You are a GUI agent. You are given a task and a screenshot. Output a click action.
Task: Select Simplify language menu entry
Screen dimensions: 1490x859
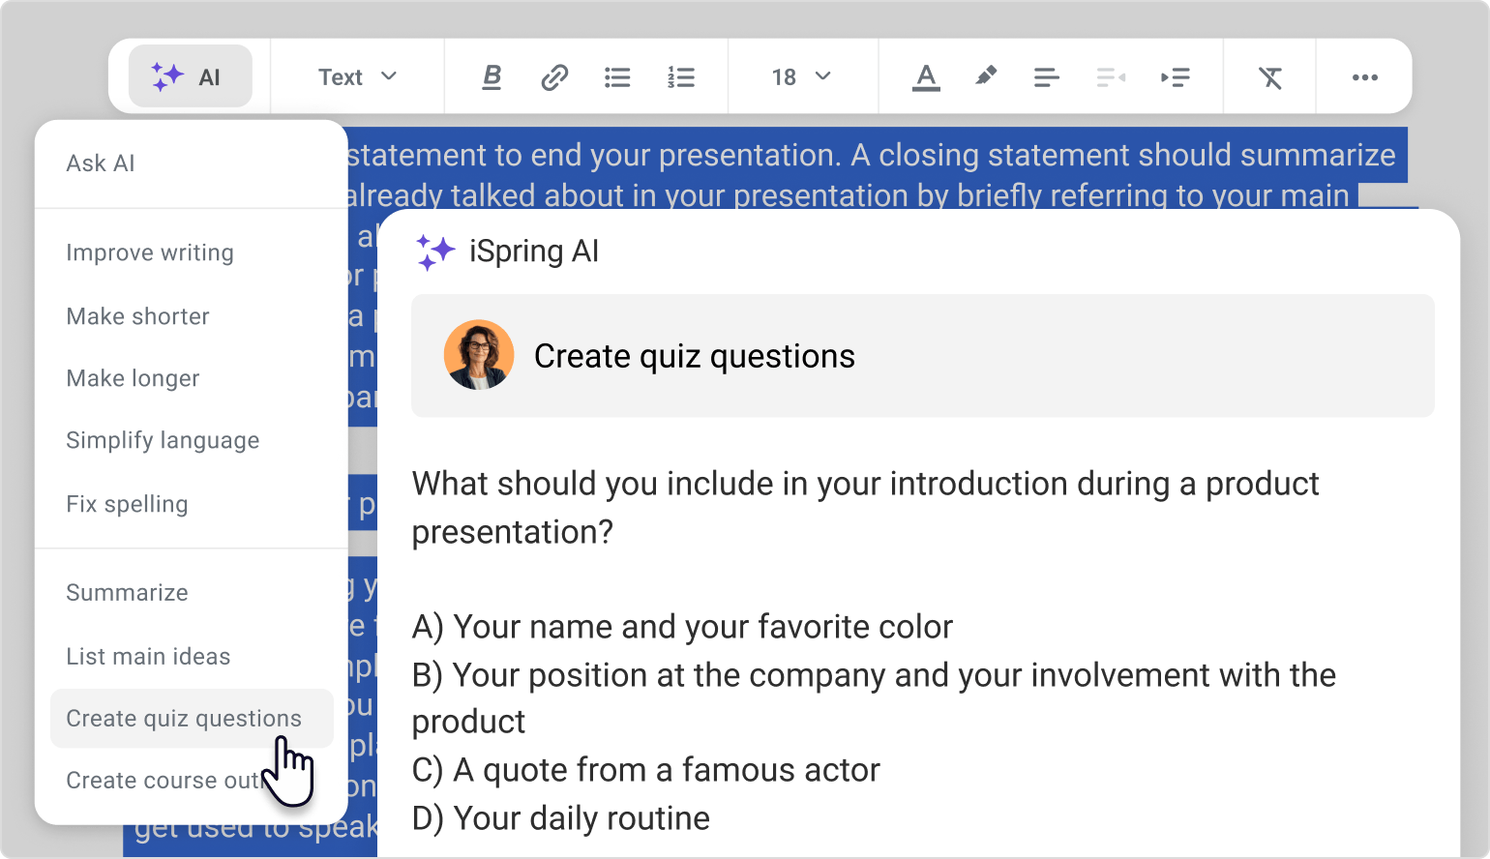(x=163, y=440)
